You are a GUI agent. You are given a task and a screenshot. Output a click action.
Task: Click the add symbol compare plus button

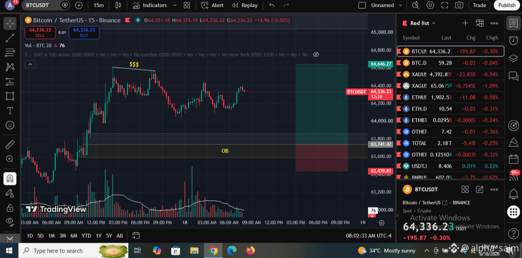pos(79,5)
